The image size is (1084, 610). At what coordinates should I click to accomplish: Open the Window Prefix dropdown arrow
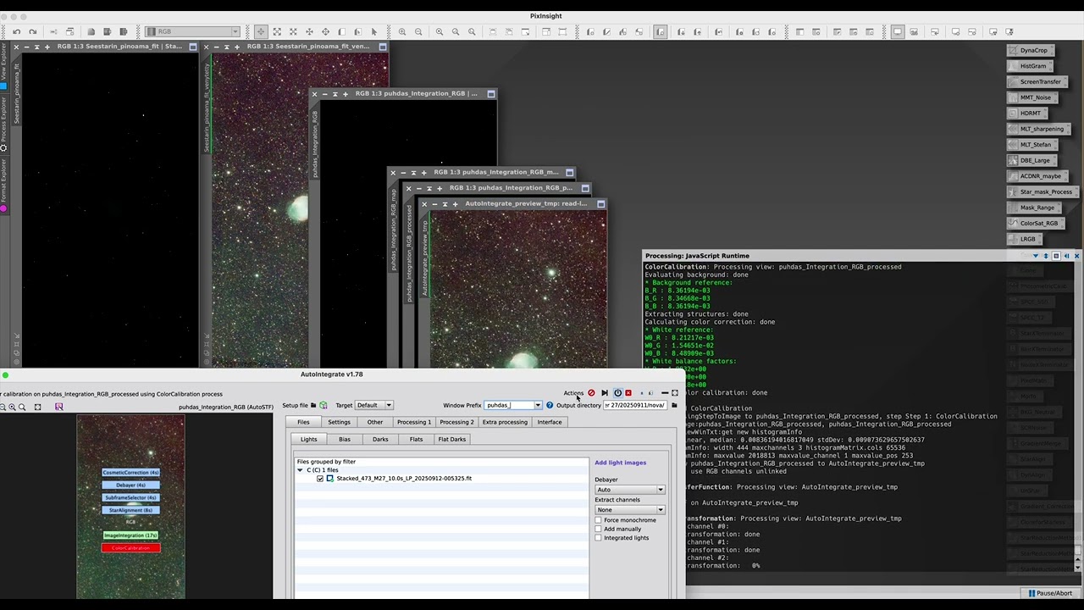(538, 405)
